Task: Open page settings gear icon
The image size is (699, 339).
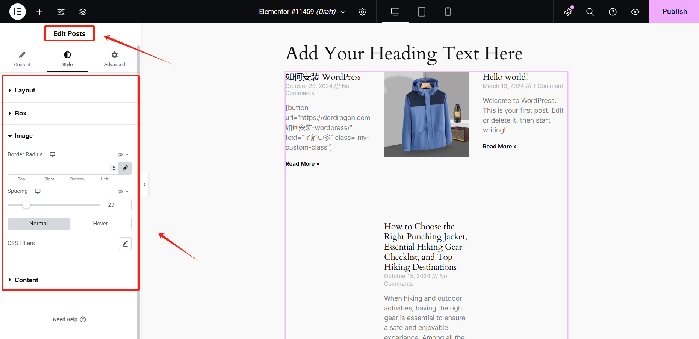Action: [362, 12]
